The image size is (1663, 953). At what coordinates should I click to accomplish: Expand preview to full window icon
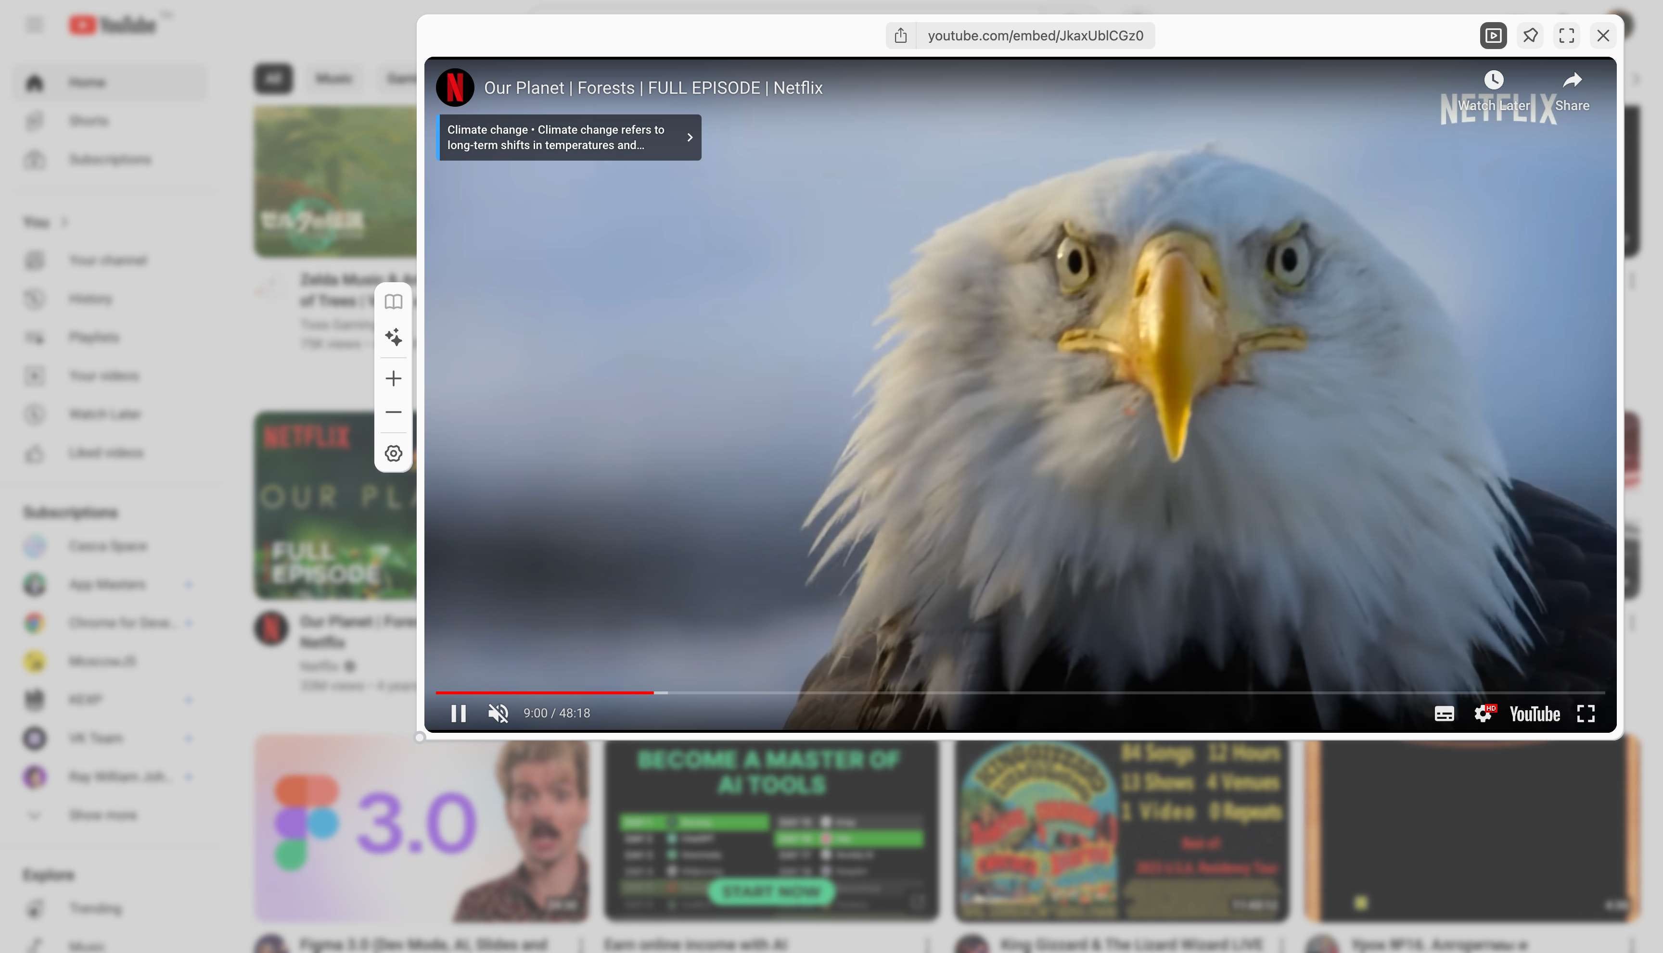tap(1566, 36)
